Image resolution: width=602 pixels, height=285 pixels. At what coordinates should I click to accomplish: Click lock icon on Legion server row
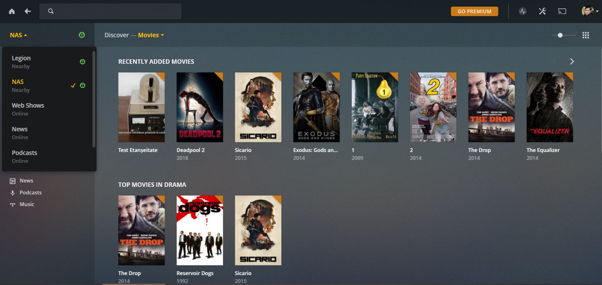82,62
